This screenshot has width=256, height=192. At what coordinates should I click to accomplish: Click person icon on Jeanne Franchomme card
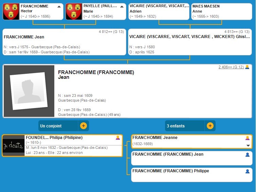[248, 138]
